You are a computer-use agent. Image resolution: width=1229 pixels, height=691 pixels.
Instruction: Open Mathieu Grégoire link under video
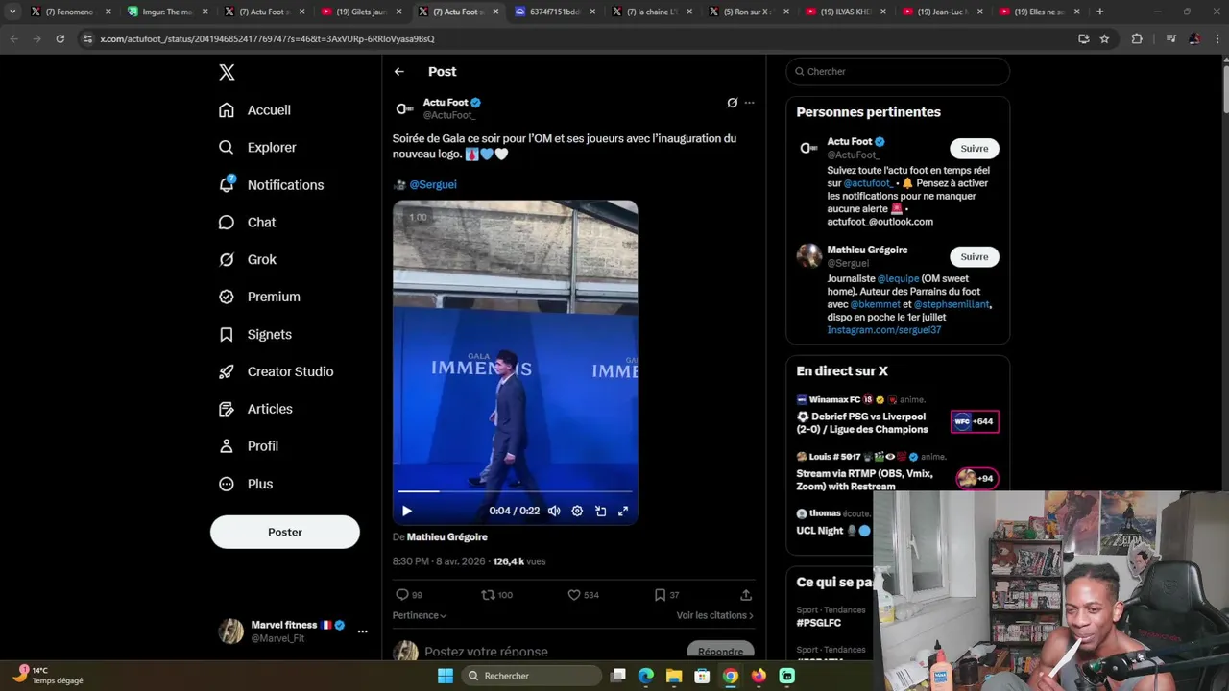pos(447,537)
